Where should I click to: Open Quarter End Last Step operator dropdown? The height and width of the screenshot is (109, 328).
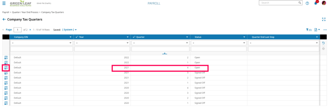283,43
